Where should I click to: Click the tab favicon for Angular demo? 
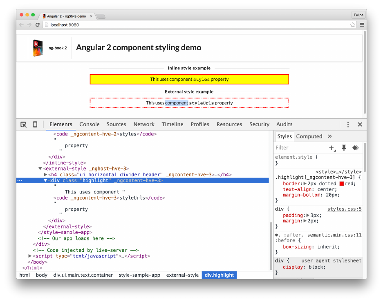pos(44,16)
